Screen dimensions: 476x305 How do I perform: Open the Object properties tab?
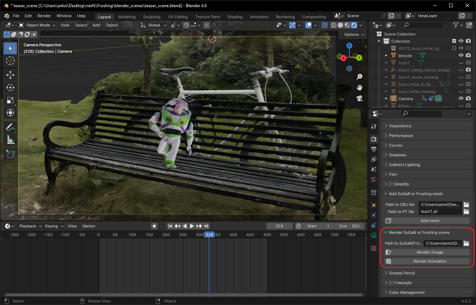(374, 205)
